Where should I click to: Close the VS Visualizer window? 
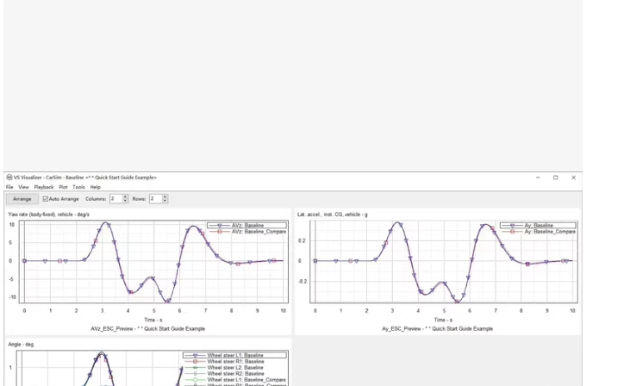pyautogui.click(x=573, y=177)
